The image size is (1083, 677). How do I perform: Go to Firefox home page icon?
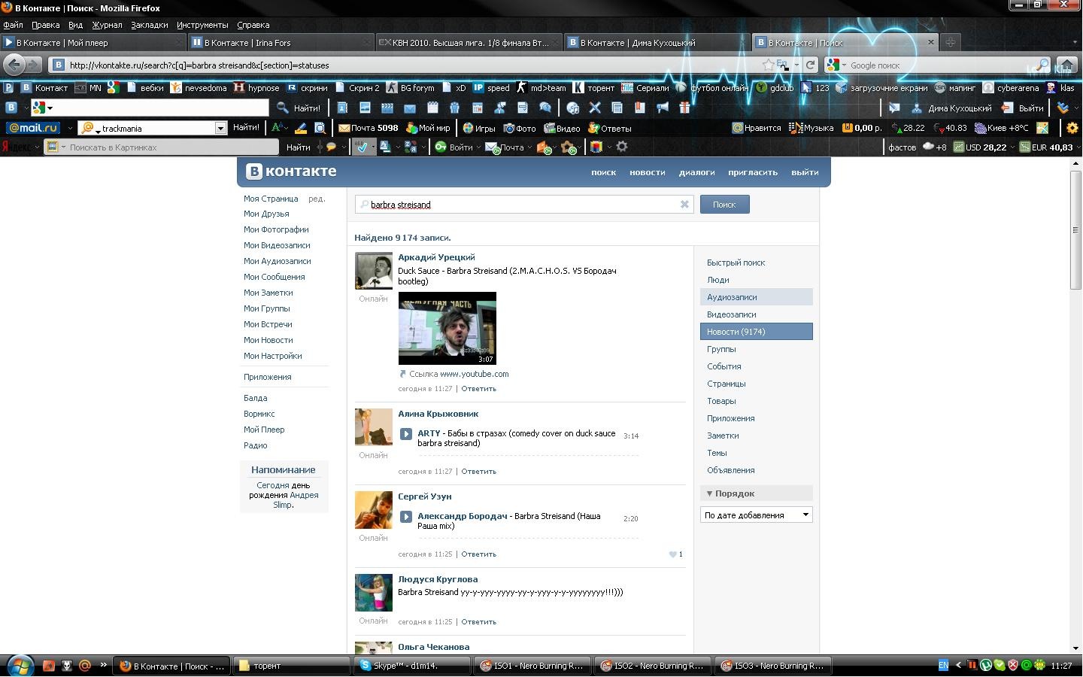[x=1066, y=65]
